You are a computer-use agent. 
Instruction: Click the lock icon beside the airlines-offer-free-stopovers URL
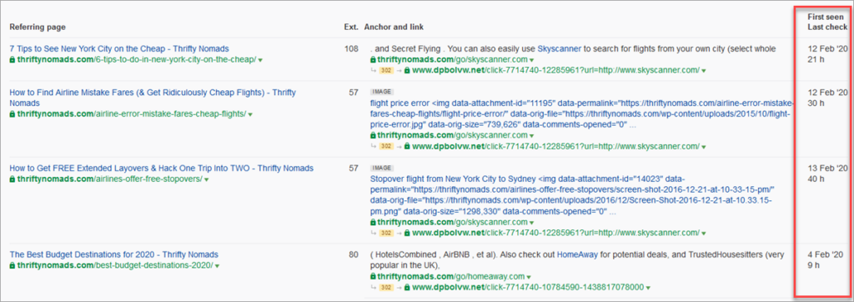[x=13, y=179]
